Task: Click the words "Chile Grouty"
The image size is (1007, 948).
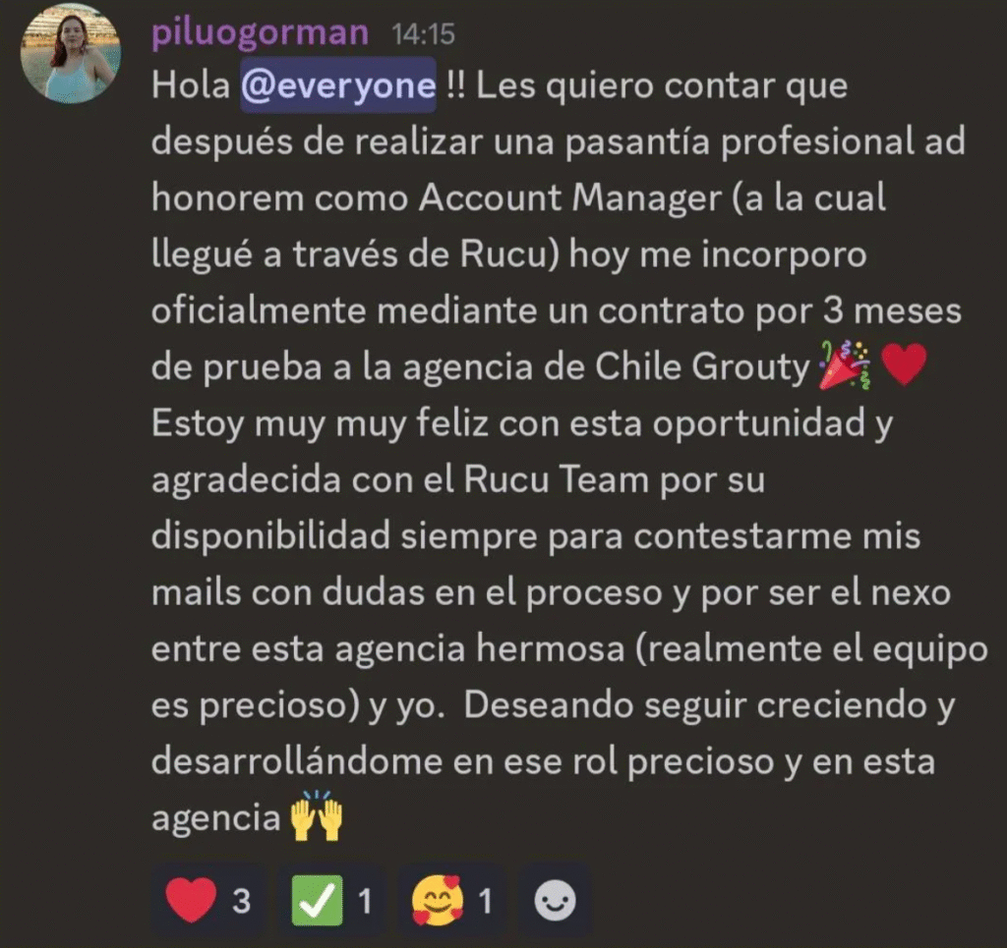Action: click(x=702, y=367)
